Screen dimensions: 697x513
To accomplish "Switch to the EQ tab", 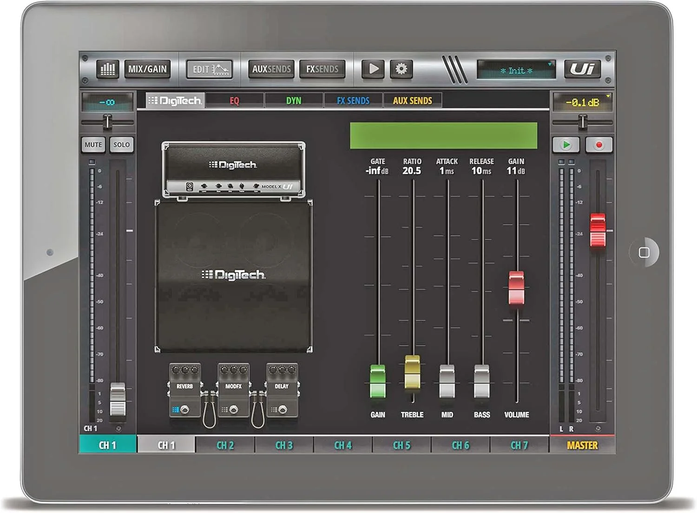I will point(235,100).
